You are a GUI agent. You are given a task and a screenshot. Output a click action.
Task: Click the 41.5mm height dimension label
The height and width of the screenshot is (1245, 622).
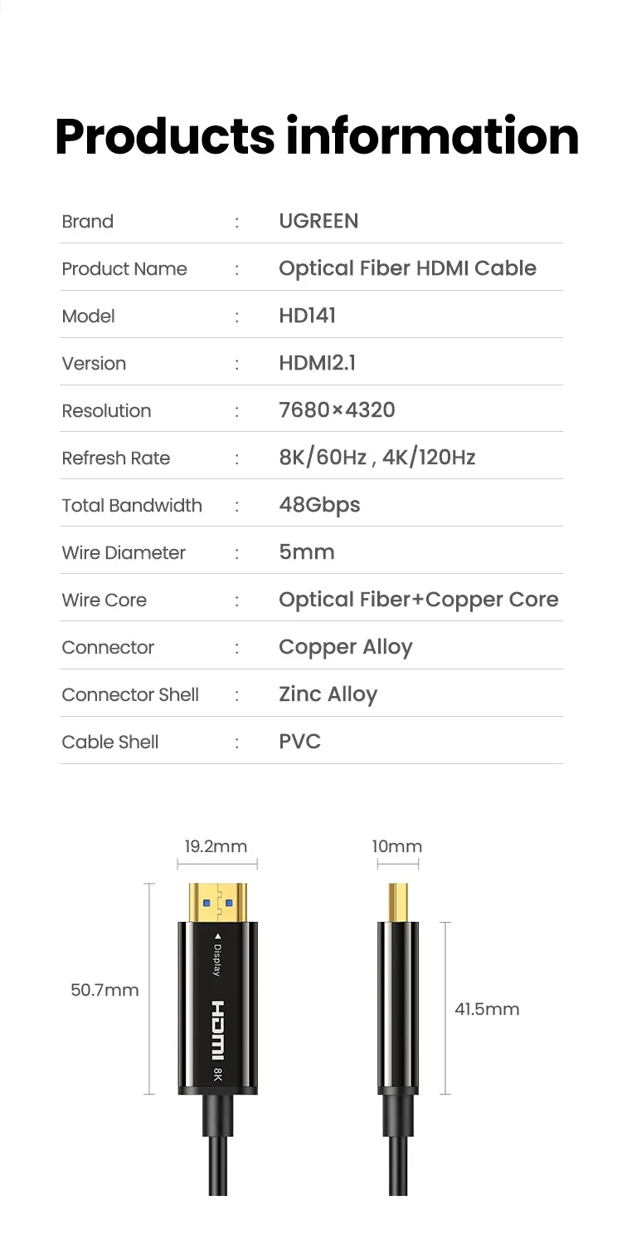click(x=487, y=1009)
